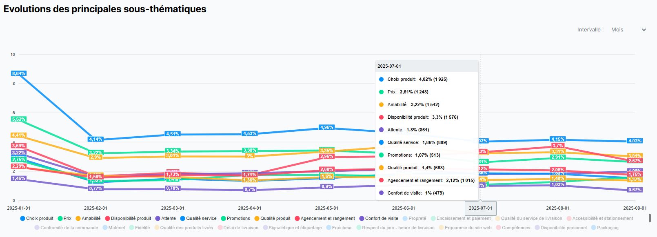Click the Attente purple legend dot
This screenshot has width=657, height=237.
point(158,218)
